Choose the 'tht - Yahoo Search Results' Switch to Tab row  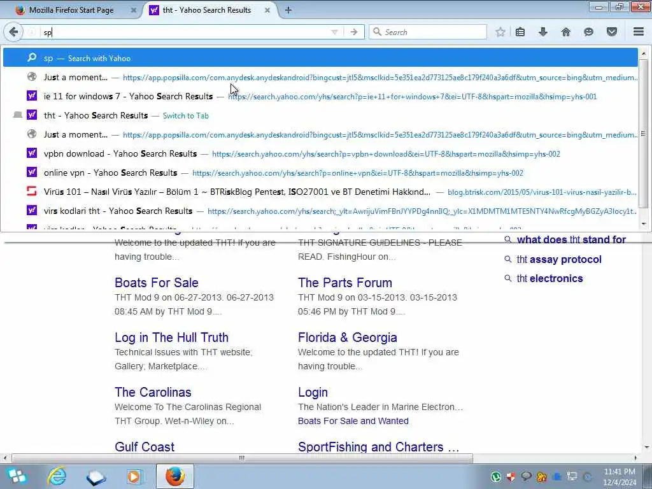coord(320,116)
